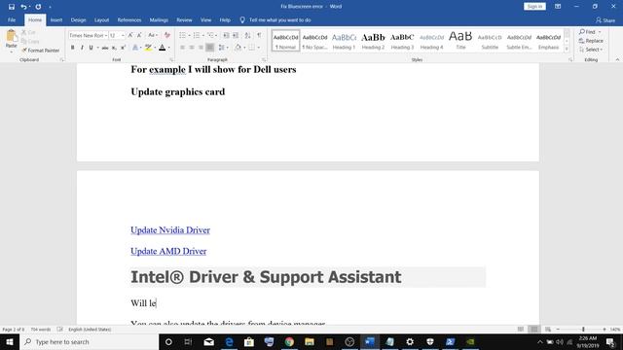Click the Sign in button
This screenshot has height=350, width=623.
pyautogui.click(x=534, y=7)
